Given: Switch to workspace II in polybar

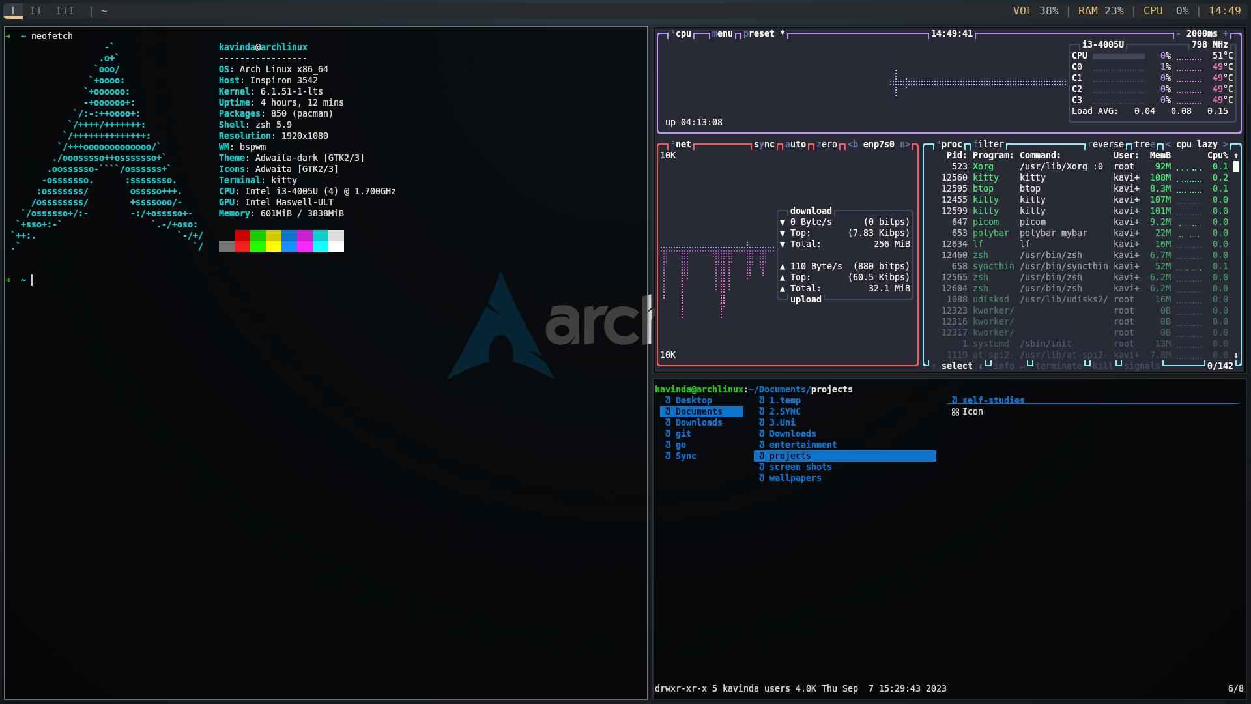Looking at the screenshot, I should point(36,11).
